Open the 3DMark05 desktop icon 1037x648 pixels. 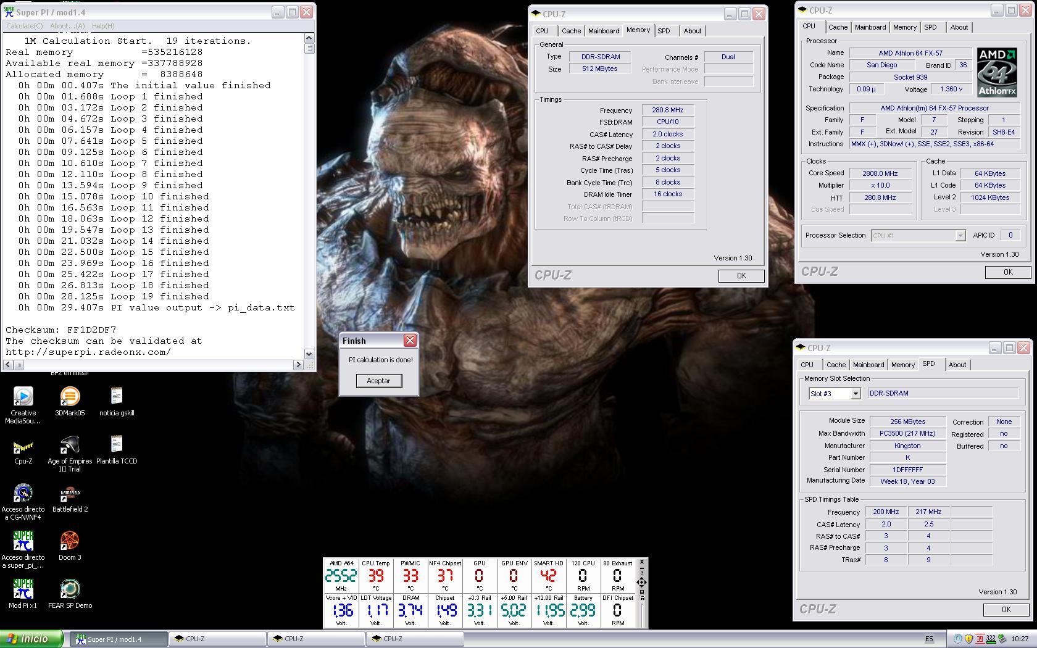pos(70,397)
